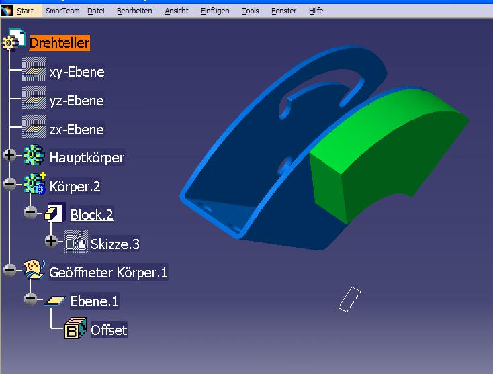Open the SmarTeam menu
The image size is (493, 374).
click(x=62, y=11)
